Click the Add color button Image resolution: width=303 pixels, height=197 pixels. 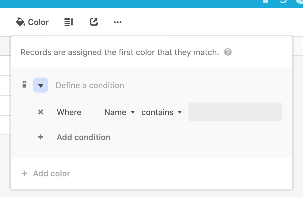coord(51,174)
